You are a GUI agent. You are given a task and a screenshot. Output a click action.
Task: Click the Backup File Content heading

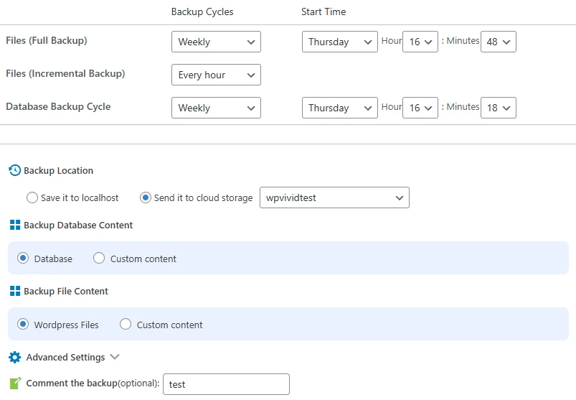[66, 291]
